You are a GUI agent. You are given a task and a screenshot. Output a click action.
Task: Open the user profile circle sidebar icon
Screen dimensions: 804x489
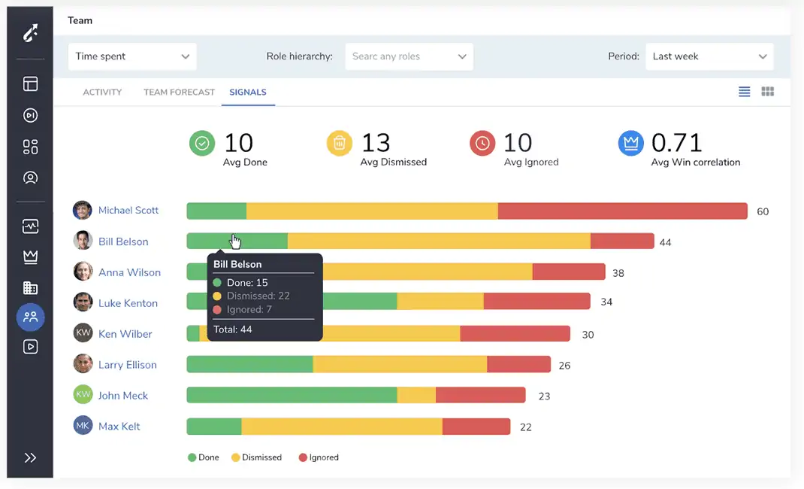[30, 178]
